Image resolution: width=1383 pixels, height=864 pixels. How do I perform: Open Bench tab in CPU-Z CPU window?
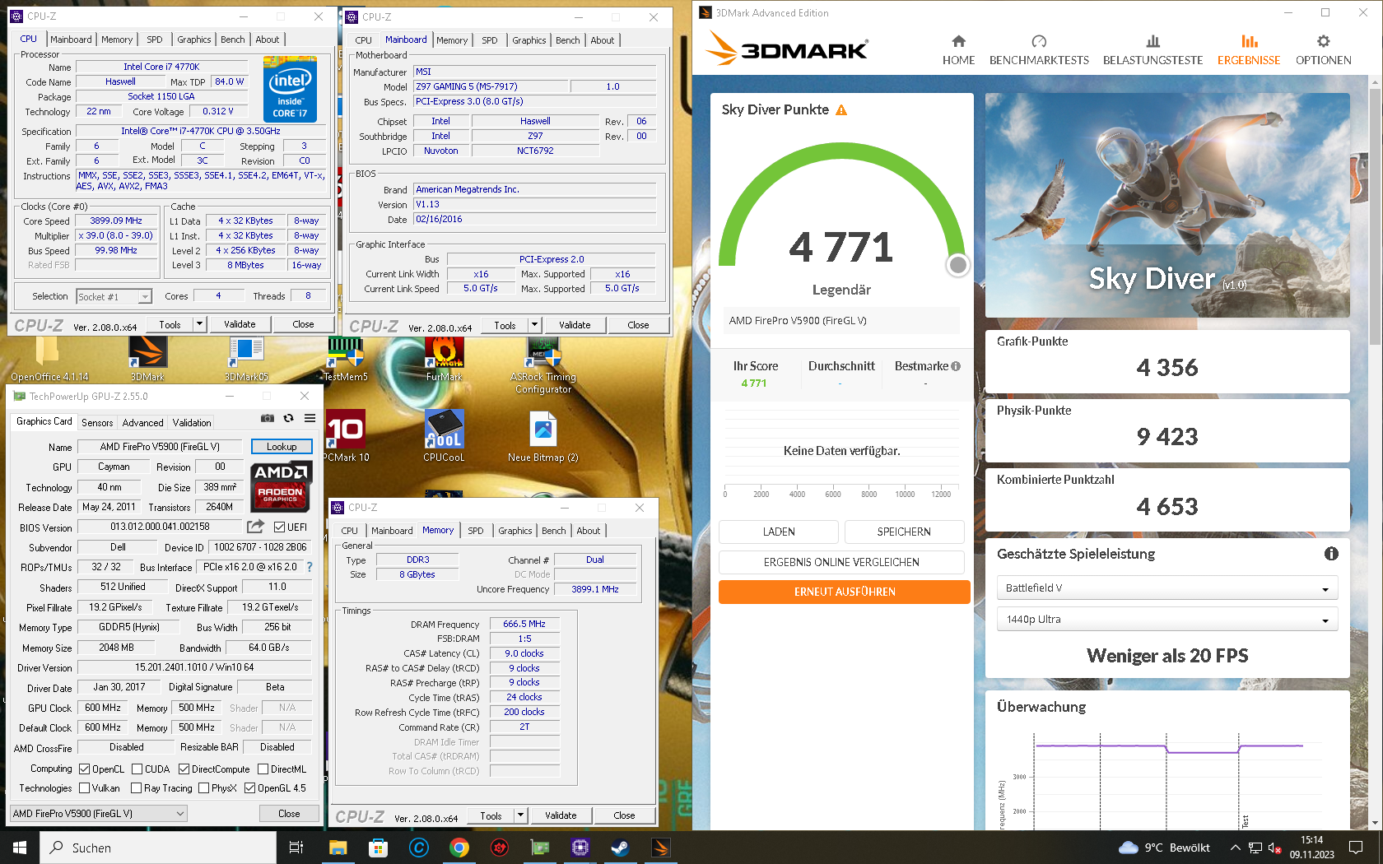(233, 39)
